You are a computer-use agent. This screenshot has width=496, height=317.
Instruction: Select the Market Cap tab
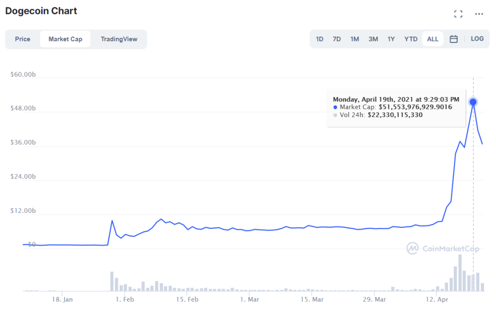(x=65, y=39)
